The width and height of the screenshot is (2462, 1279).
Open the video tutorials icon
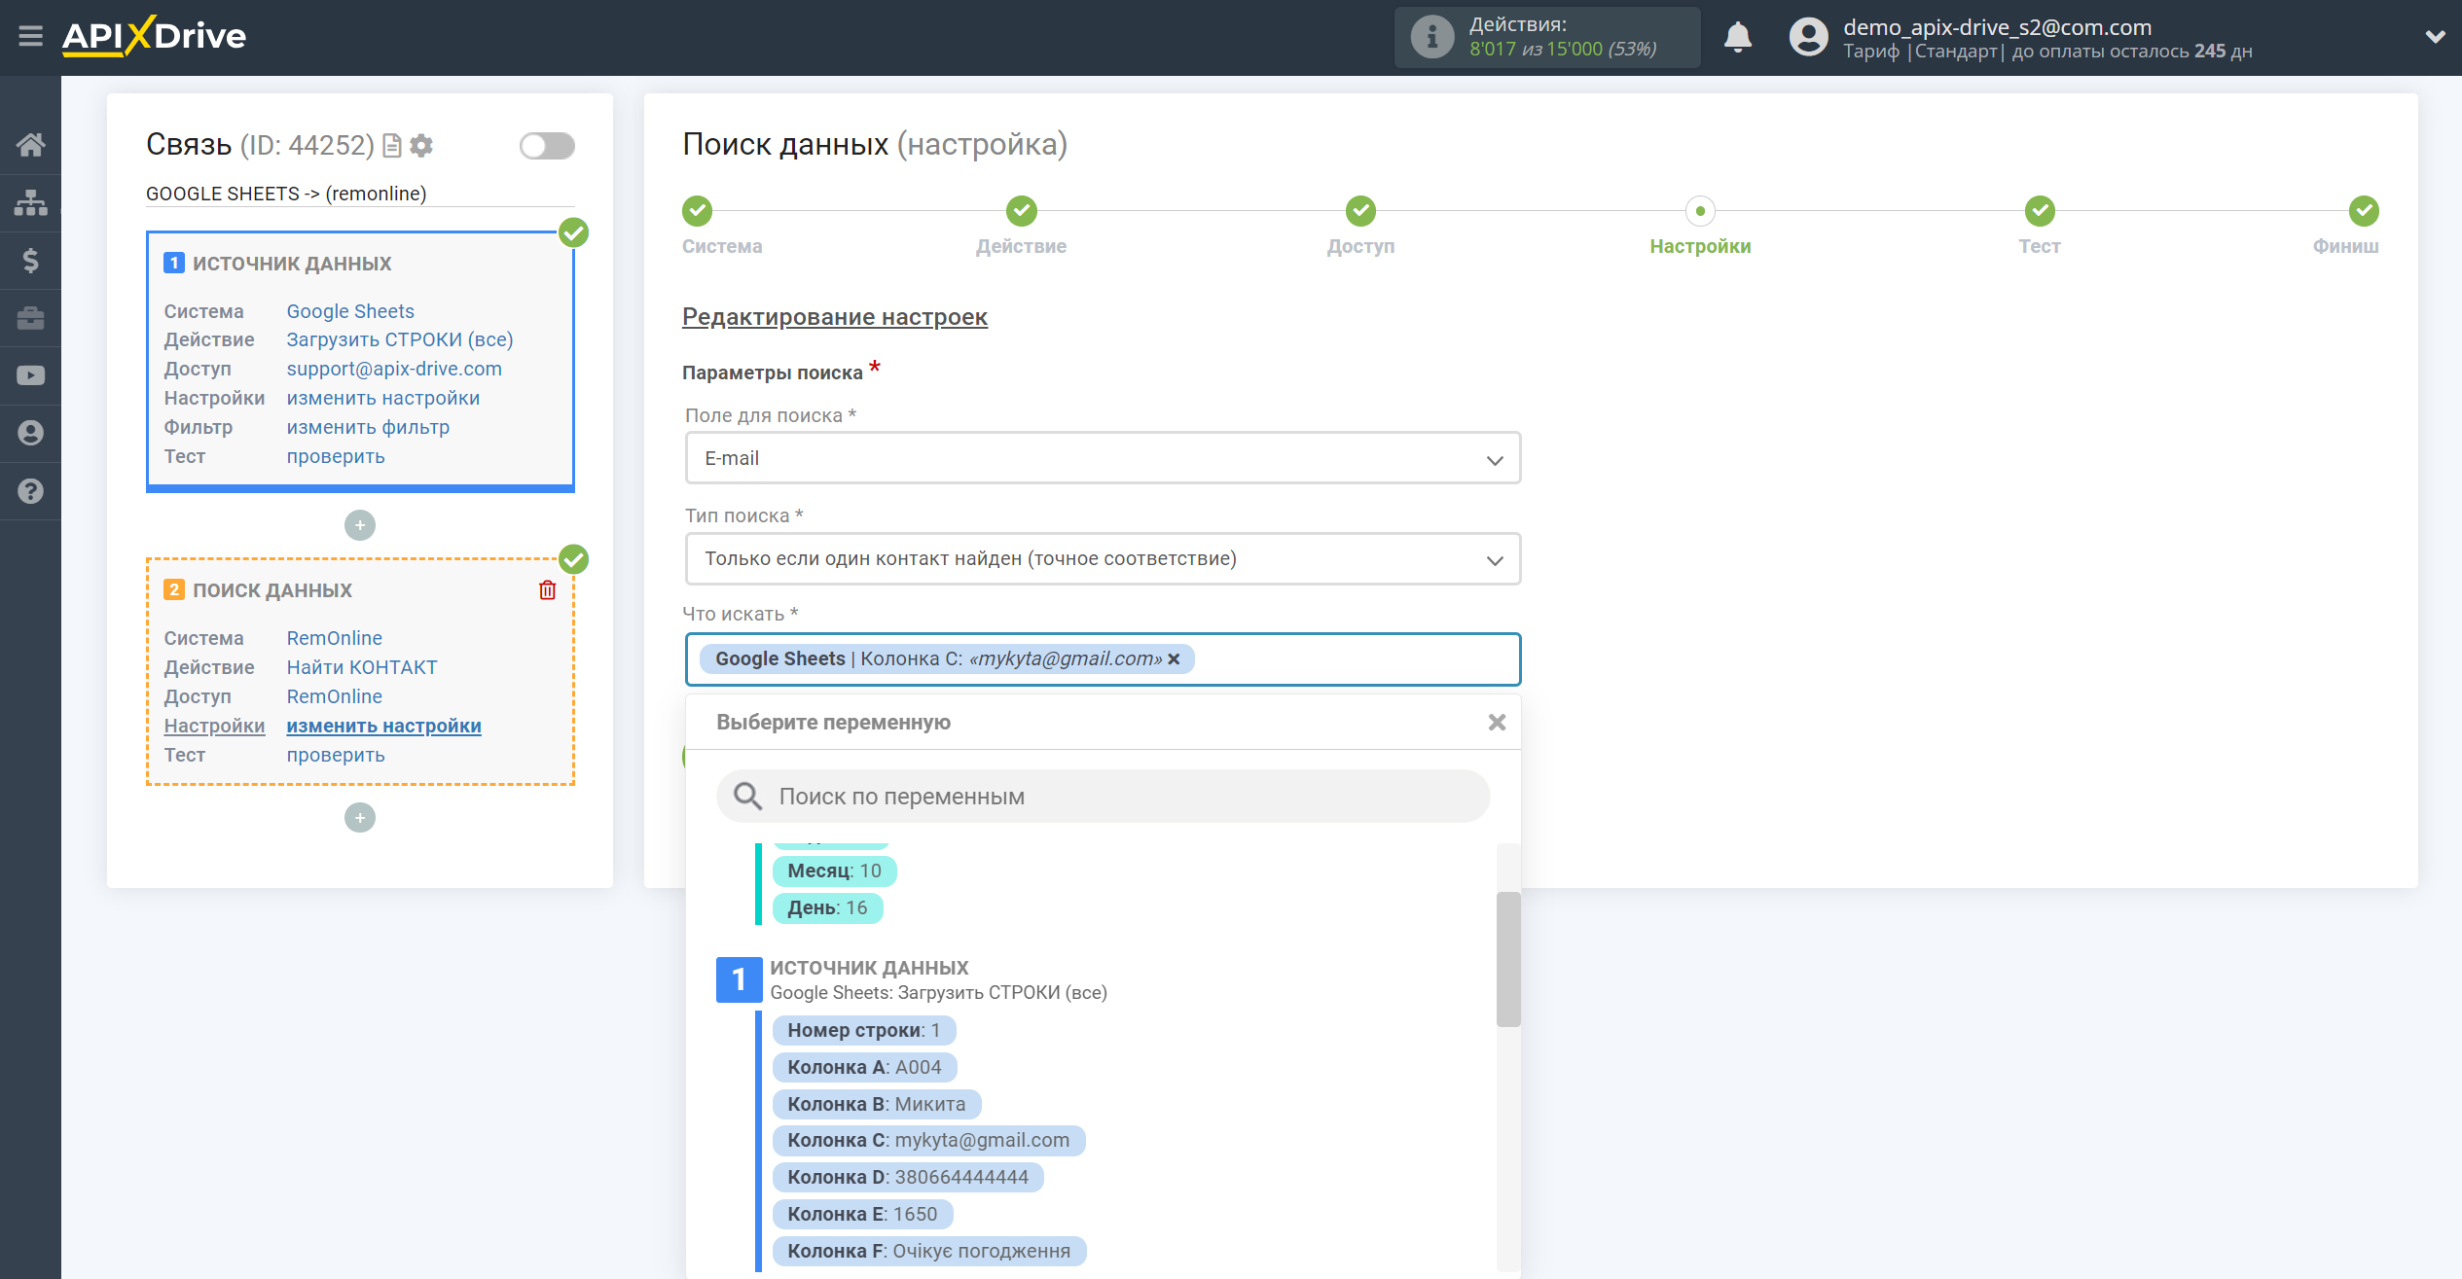[x=30, y=375]
